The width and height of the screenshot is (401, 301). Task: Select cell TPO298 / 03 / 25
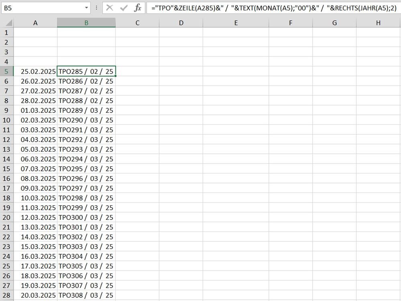pos(86,198)
